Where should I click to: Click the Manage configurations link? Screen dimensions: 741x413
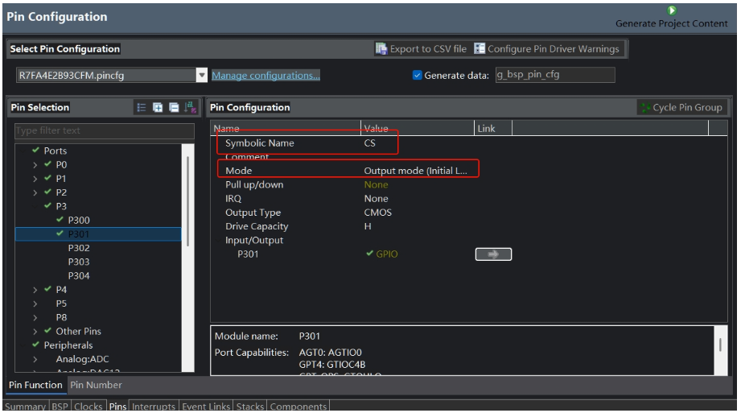pos(266,76)
